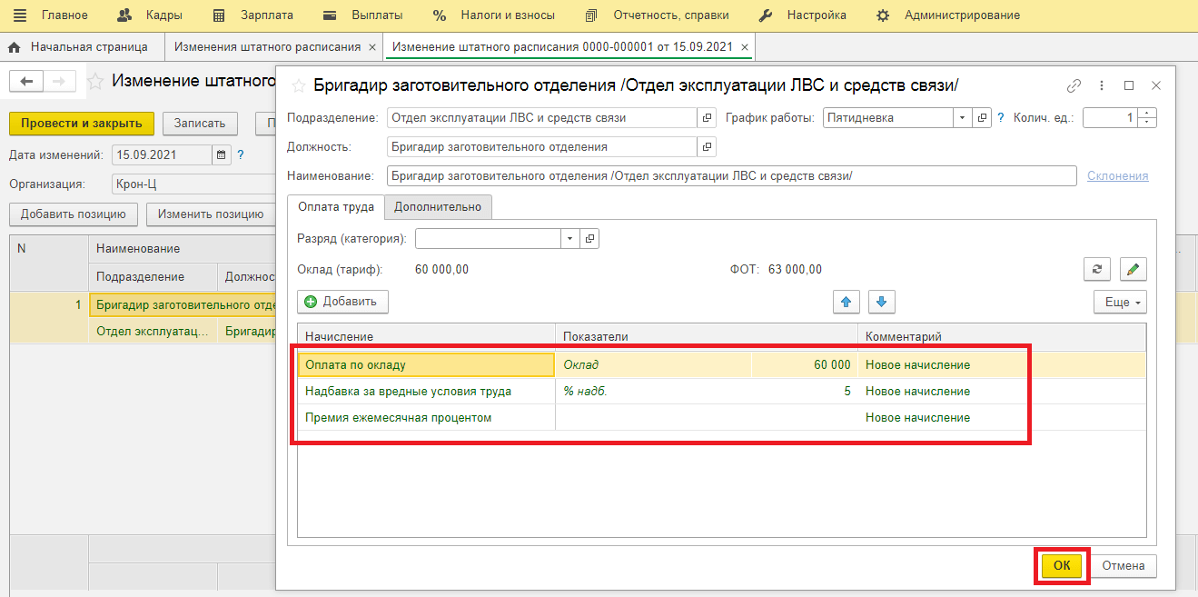
Task: Click the refresh recalculate FOT icon
Action: click(x=1097, y=270)
